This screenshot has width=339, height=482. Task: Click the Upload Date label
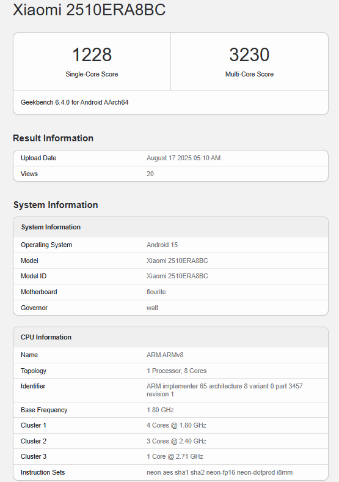tap(38, 158)
